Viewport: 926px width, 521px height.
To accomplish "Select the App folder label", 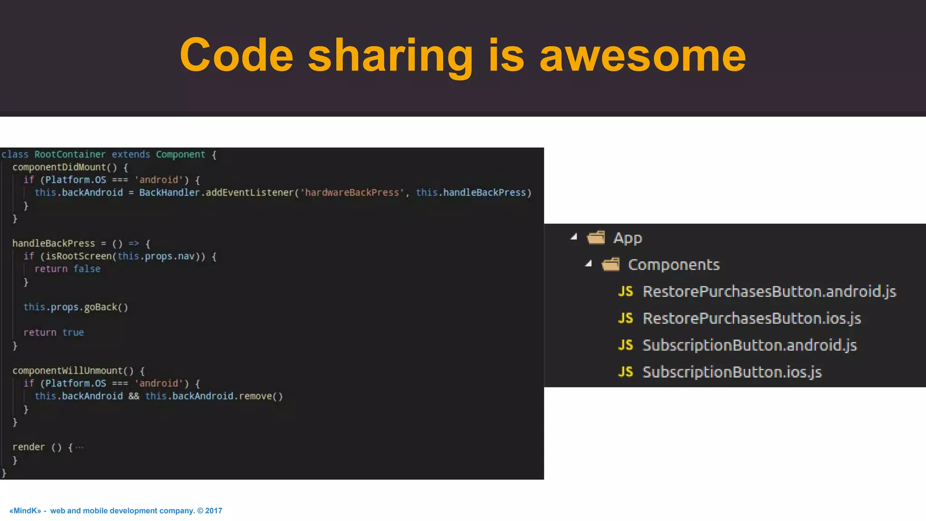I will click(628, 238).
